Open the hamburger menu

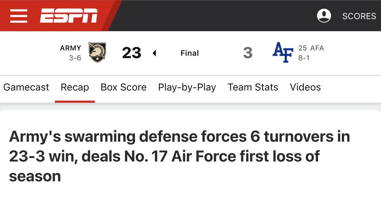point(19,16)
